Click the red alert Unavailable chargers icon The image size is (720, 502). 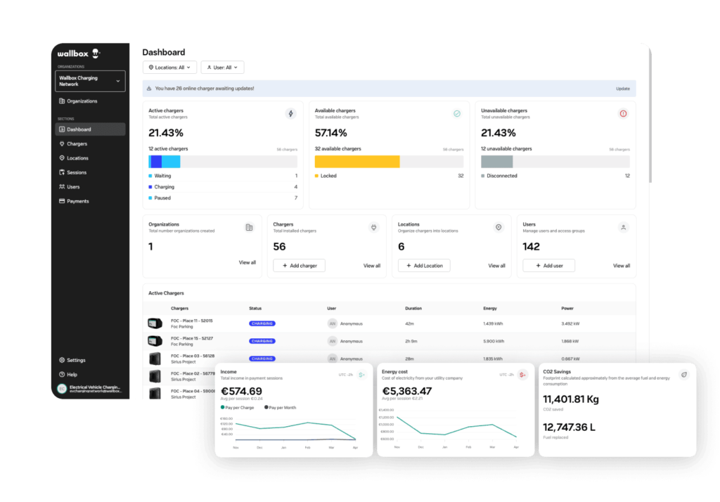pyautogui.click(x=622, y=113)
